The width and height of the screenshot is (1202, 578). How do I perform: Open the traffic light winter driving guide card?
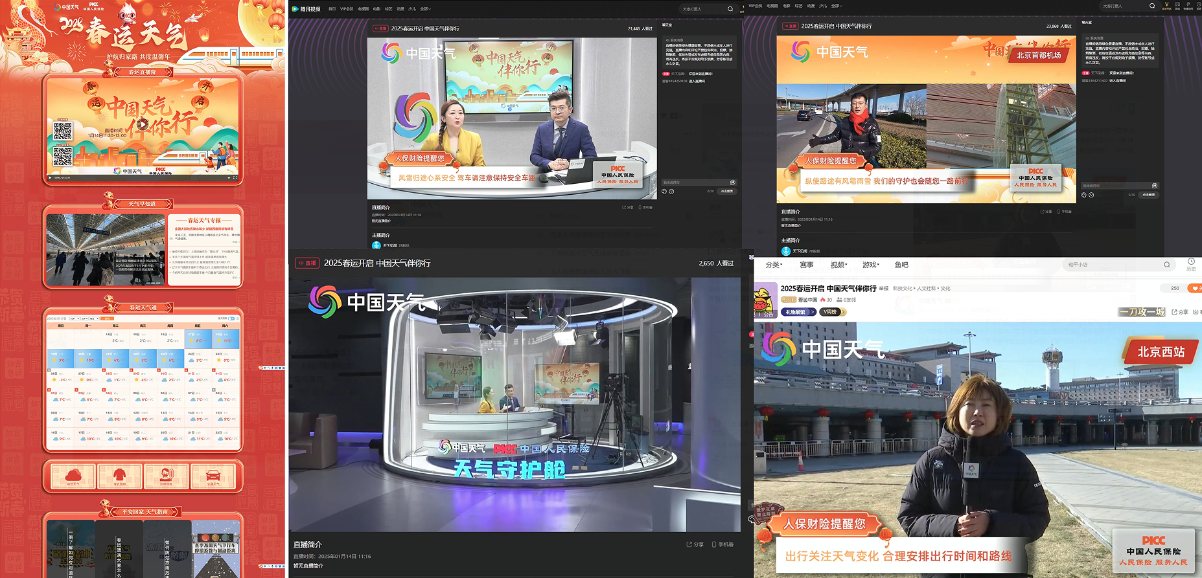pyautogui.click(x=216, y=549)
